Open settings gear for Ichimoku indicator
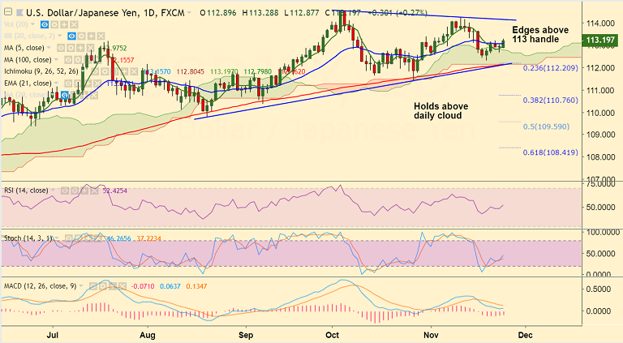 (x=105, y=71)
